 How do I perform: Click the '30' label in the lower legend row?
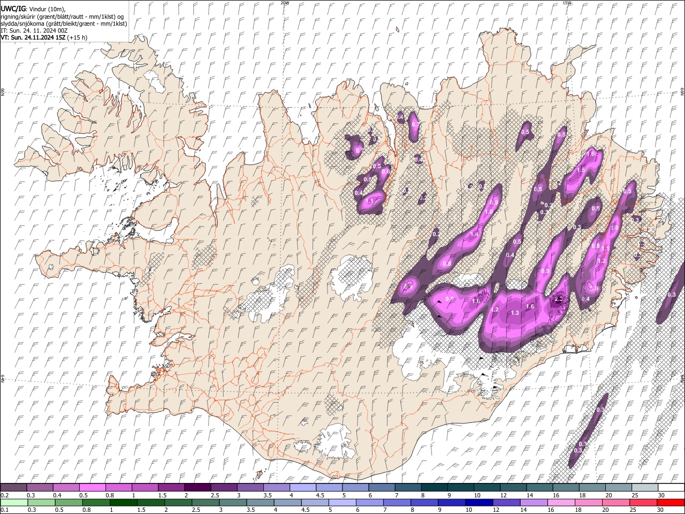click(x=661, y=510)
